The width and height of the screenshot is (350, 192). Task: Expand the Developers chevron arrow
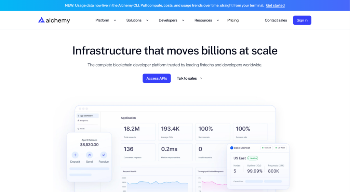(183, 20)
